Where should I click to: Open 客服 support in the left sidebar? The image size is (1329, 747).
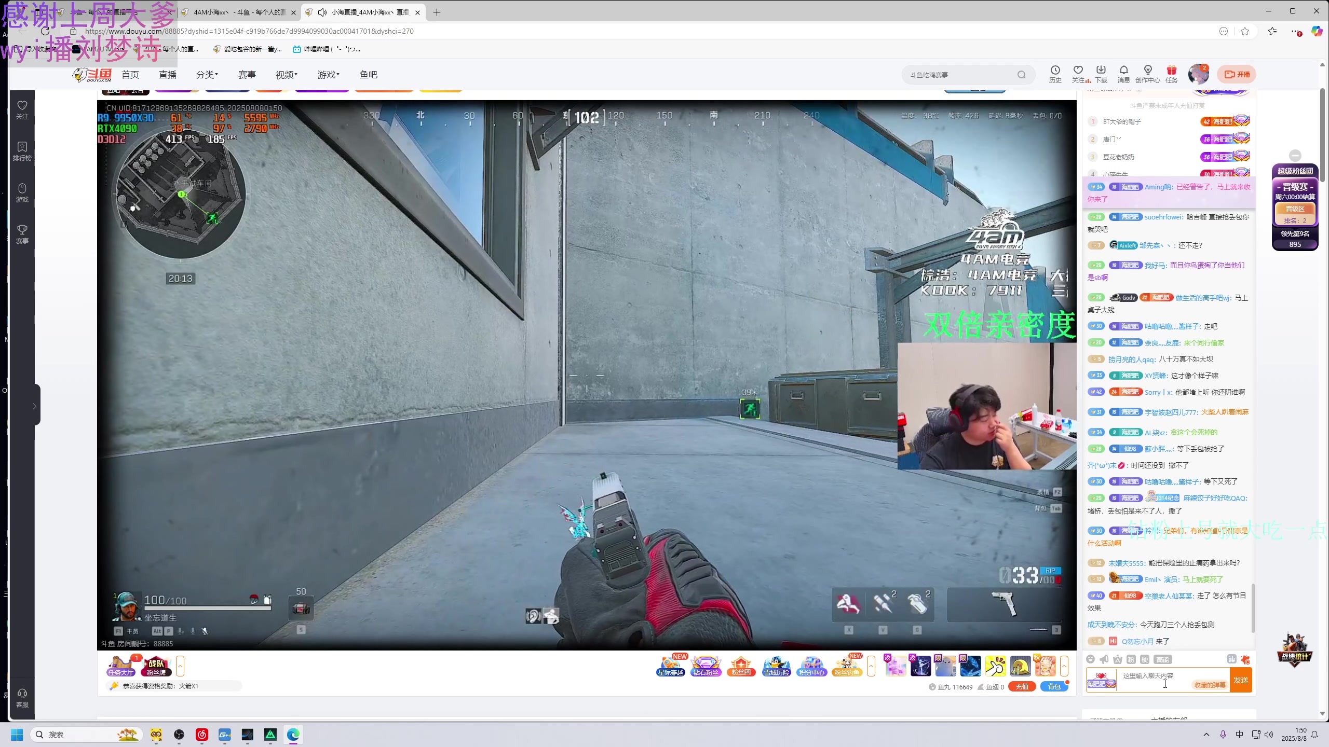tap(22, 698)
